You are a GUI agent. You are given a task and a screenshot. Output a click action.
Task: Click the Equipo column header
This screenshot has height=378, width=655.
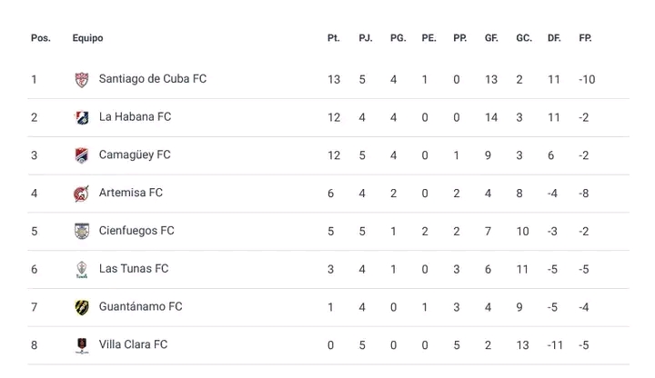[x=87, y=38]
